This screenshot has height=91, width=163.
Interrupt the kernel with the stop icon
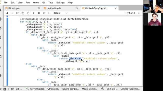pos(39,13)
